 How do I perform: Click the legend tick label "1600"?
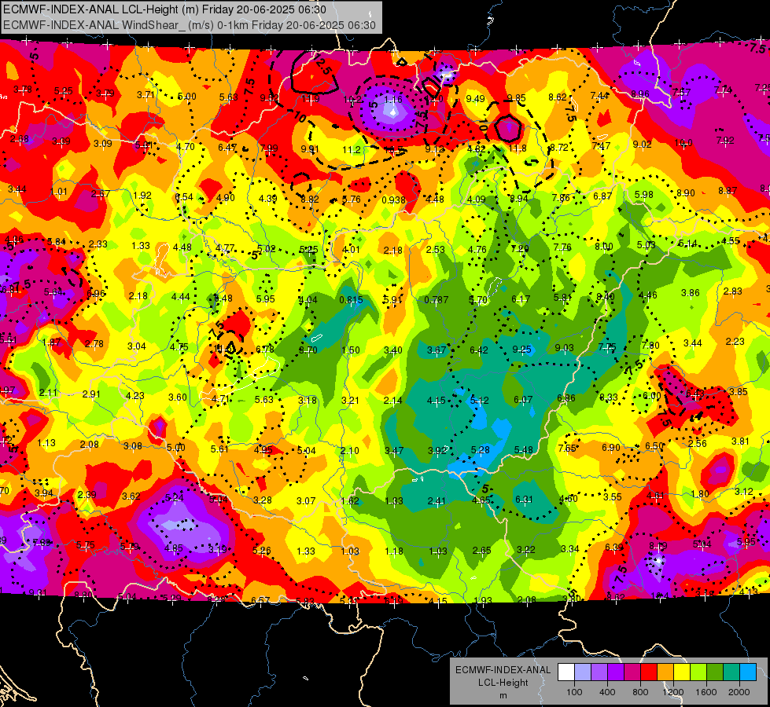coord(706,692)
